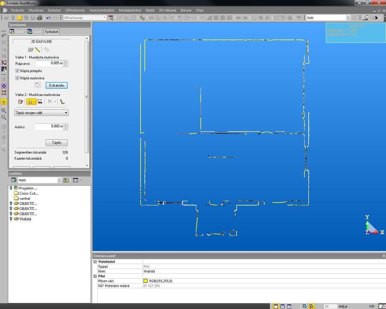Image resolution: width=386 pixels, height=309 pixels.
Task: Click the tool panel scrollbar down arrow
Action: coord(87,166)
